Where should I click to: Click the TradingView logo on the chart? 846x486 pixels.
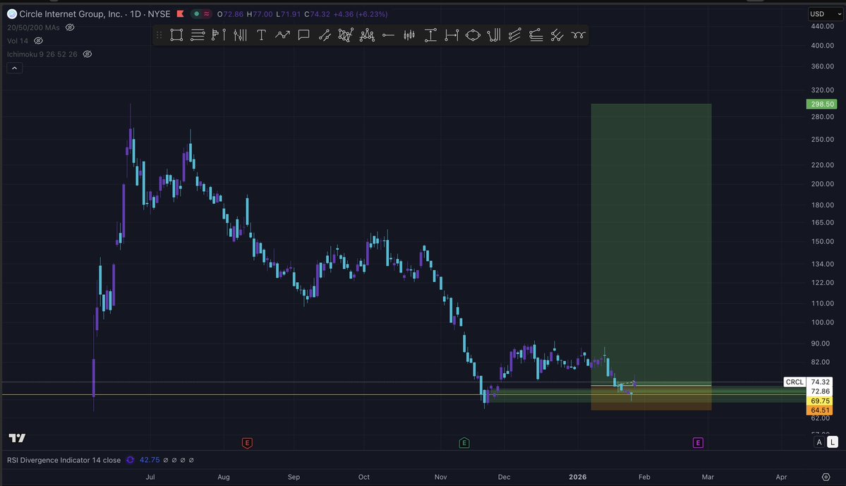pos(17,437)
